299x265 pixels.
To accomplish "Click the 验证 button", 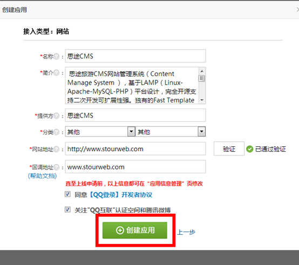I will 229,149.
